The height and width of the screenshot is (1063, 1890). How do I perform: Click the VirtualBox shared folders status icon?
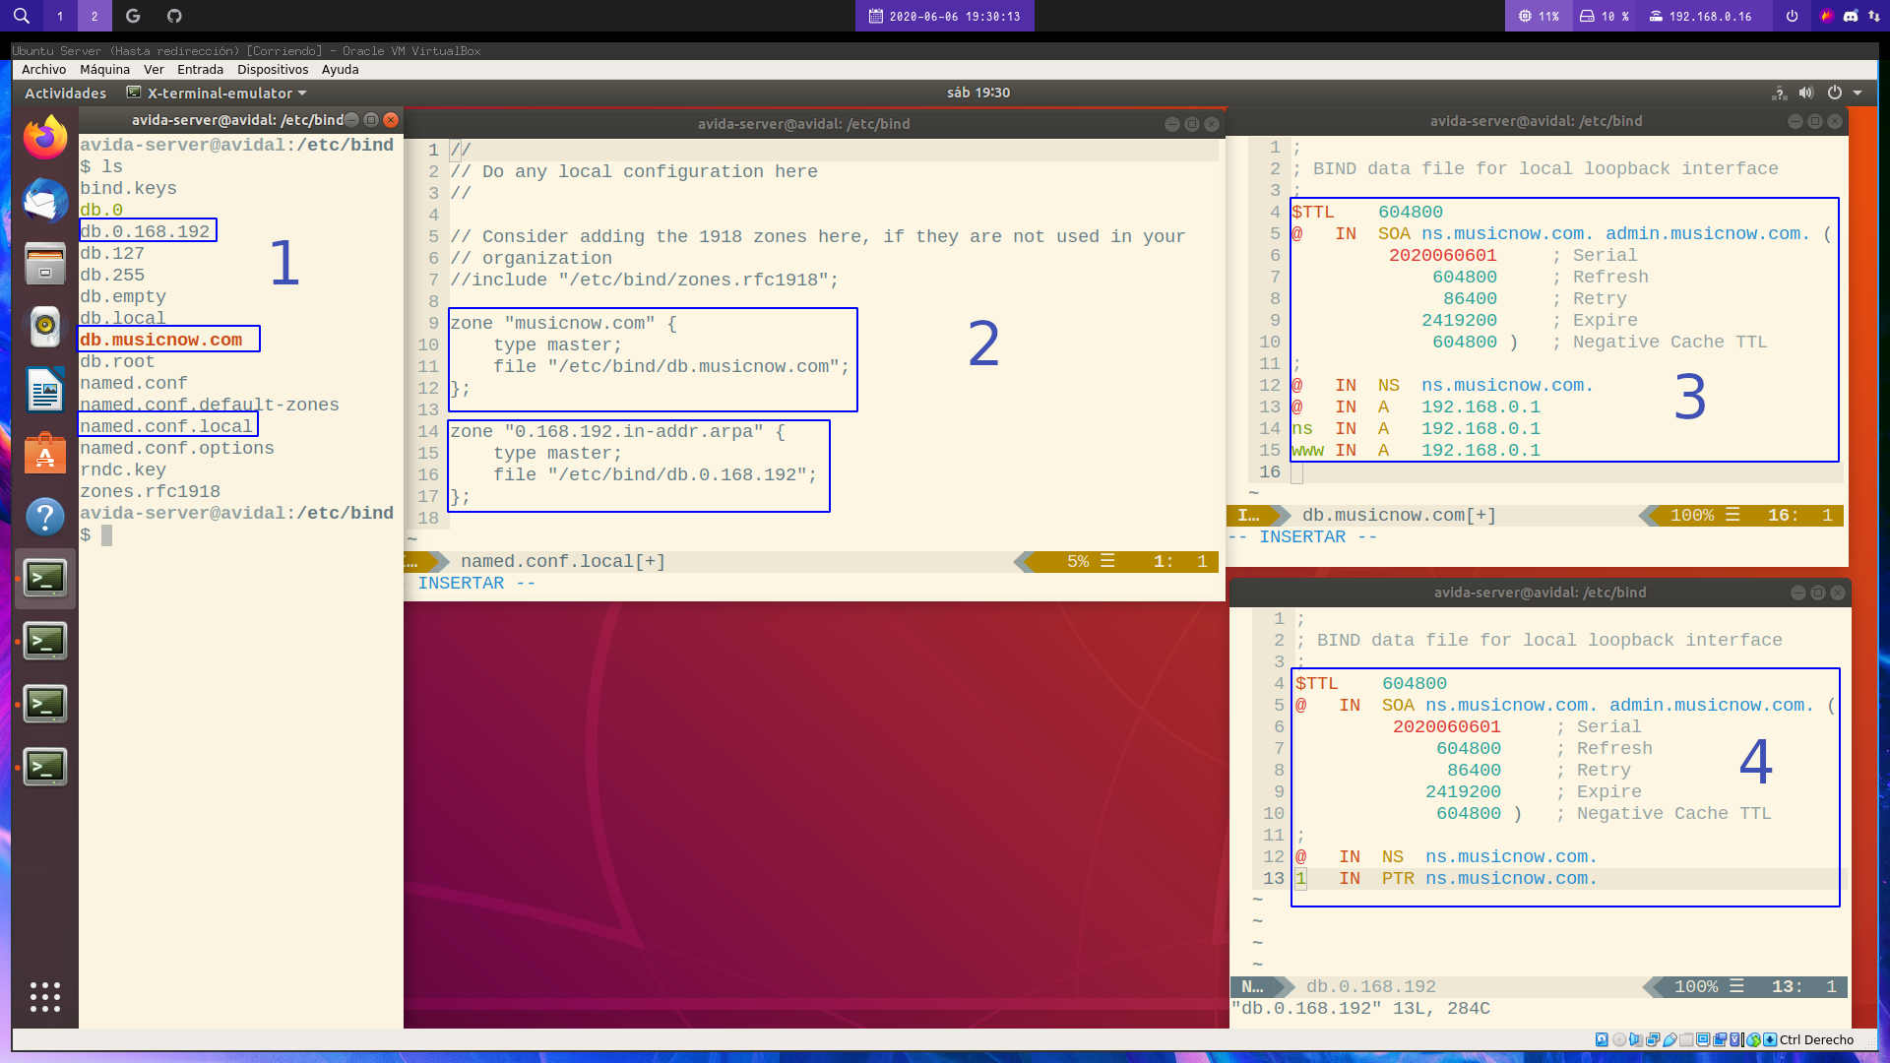[1686, 1039]
